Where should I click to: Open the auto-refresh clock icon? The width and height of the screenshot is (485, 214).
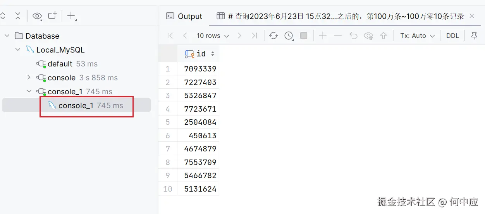coord(289,36)
